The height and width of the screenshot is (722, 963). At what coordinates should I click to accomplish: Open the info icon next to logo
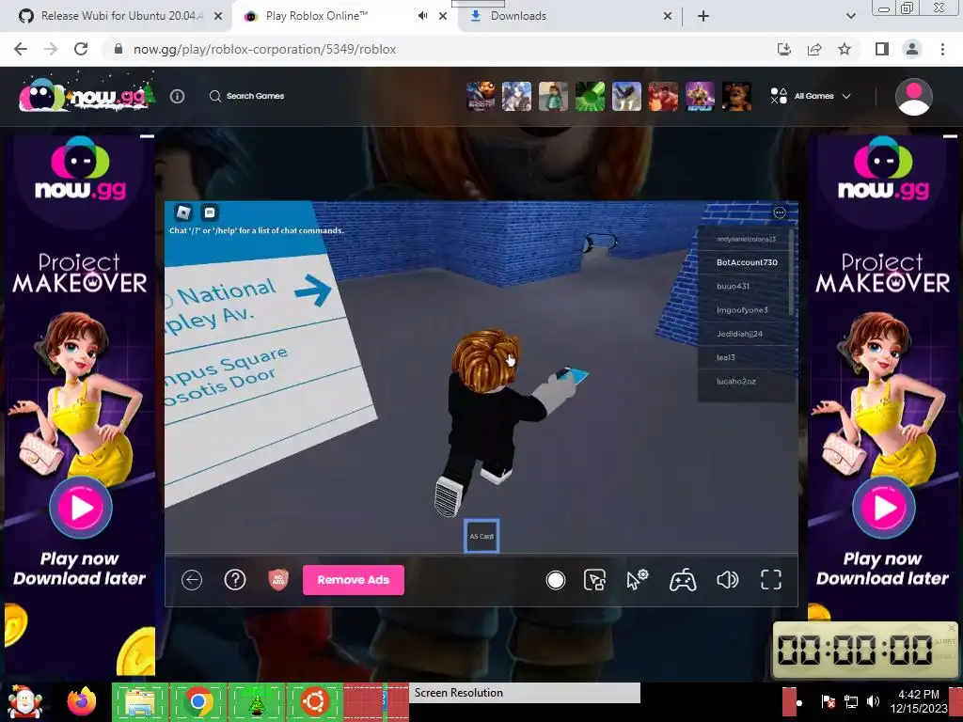(x=177, y=97)
